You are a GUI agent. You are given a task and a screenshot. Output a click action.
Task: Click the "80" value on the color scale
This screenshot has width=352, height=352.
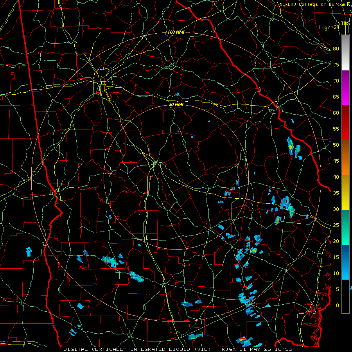click(336, 49)
